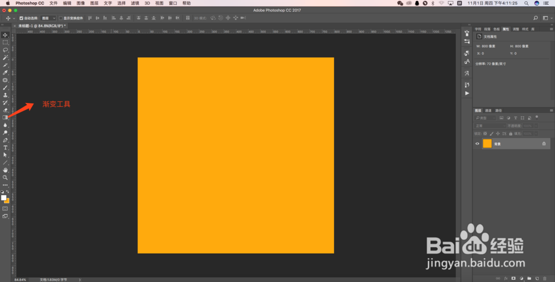Open the workspace switcher dropdown
The image size is (555, 282).
click(x=547, y=18)
